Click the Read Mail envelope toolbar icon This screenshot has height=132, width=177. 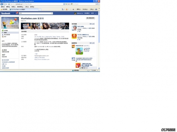(x=71, y=9)
